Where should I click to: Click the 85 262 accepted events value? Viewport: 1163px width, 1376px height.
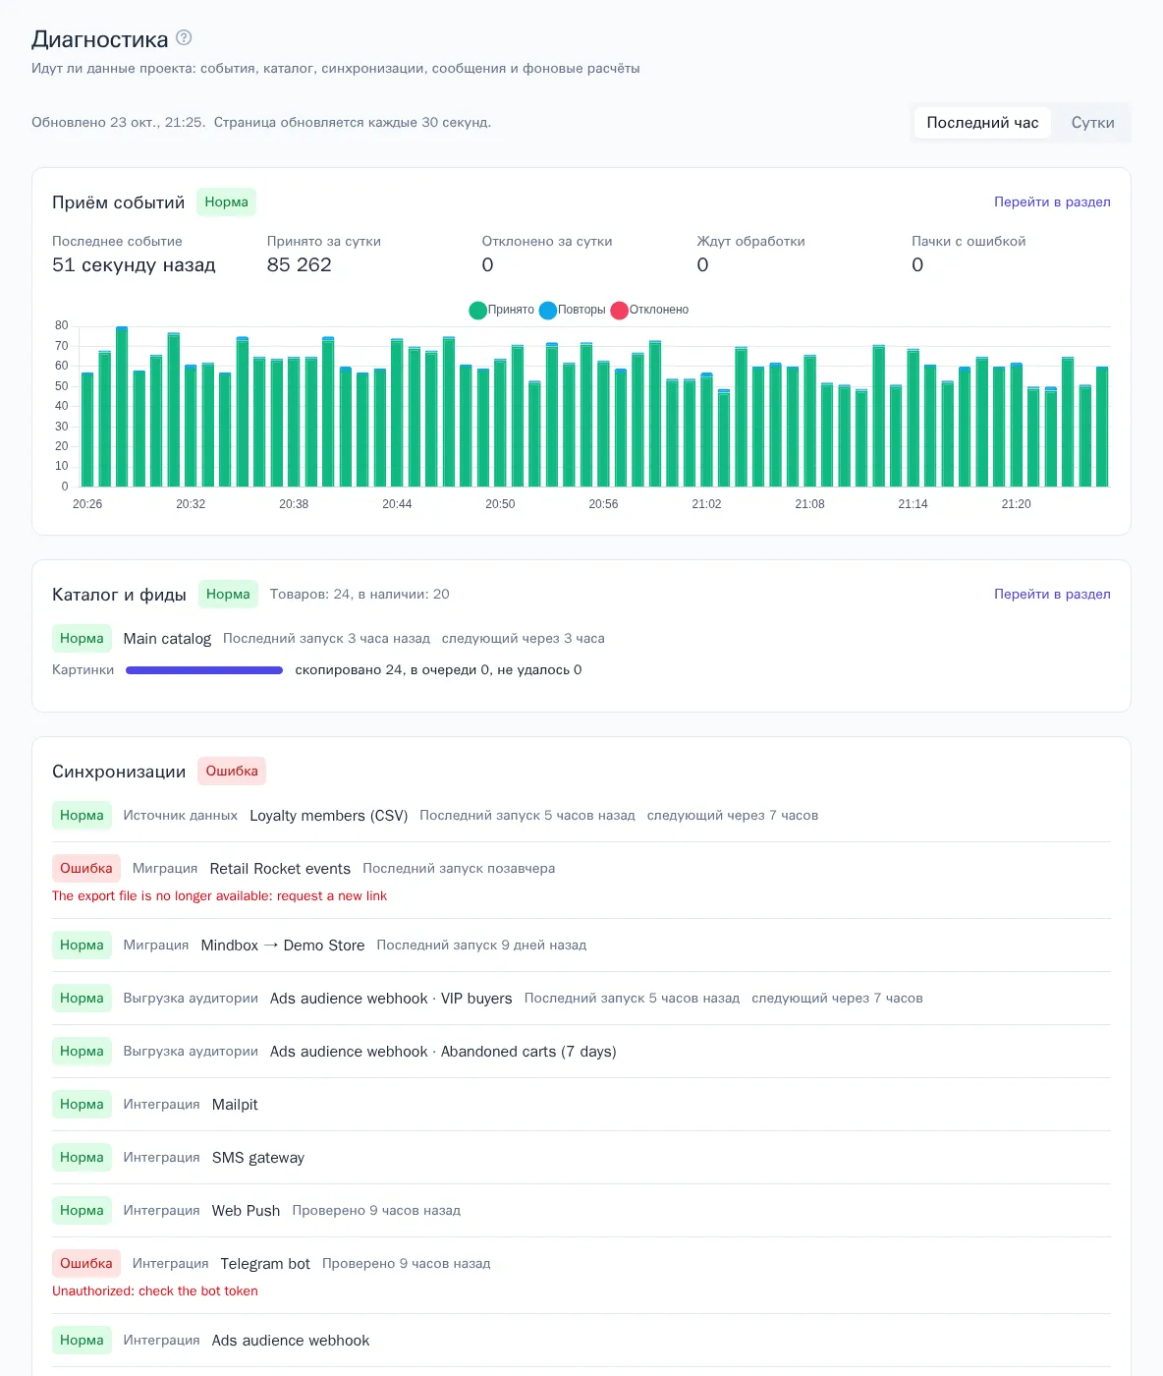(x=300, y=265)
